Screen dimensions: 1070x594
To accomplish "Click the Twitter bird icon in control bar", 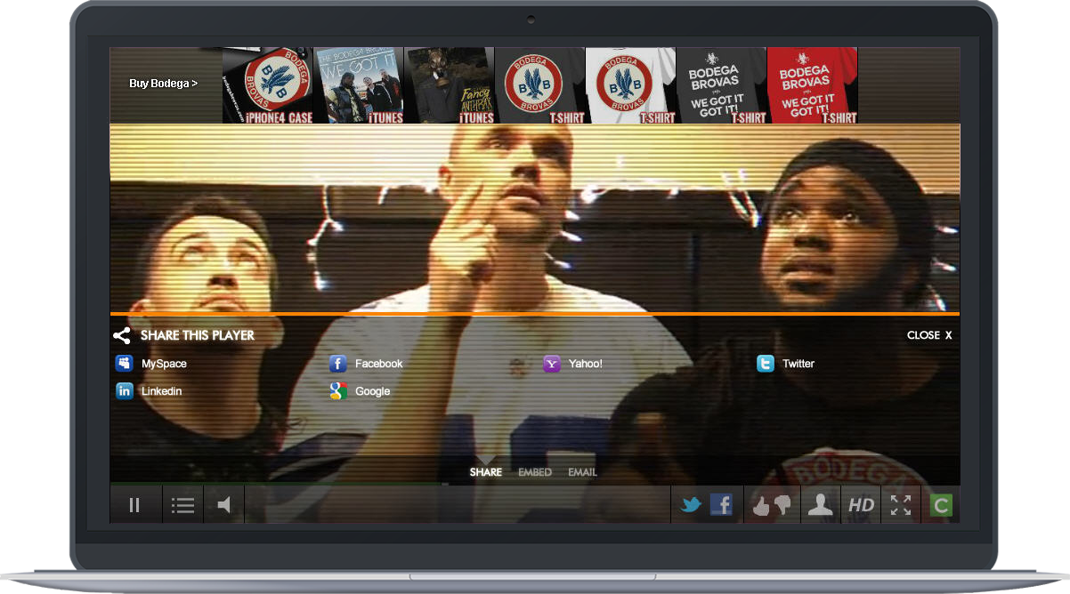I will pos(691,505).
